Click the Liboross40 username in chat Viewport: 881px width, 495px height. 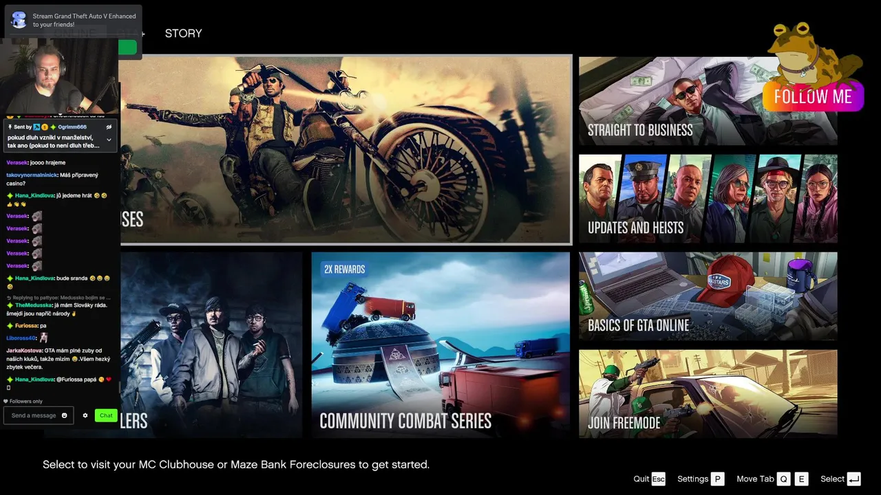tap(21, 338)
